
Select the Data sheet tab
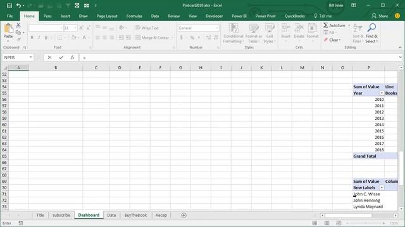pyautogui.click(x=111, y=215)
